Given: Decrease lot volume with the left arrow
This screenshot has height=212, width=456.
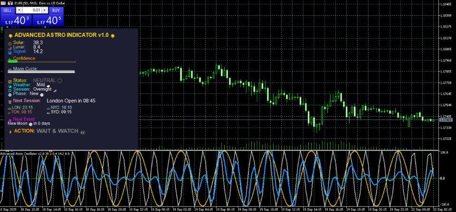Looking at the screenshot, I should (19, 10).
